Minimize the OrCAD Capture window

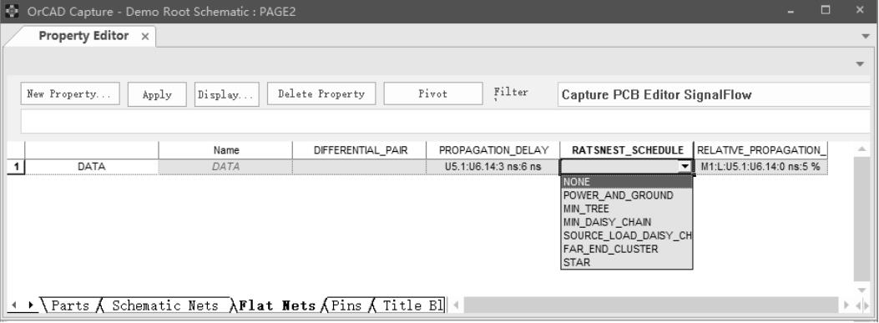791,11
